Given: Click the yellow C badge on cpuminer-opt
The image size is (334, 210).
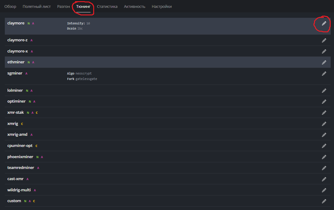Looking at the screenshot, I should [x=37, y=146].
